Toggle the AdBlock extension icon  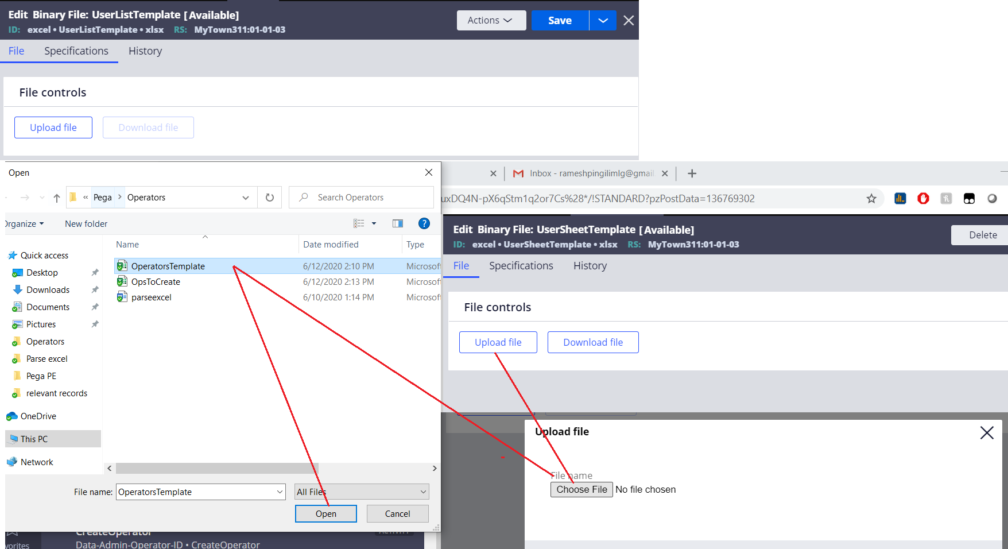(x=923, y=198)
